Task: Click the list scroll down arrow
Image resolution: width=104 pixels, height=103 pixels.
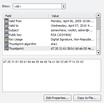Action: 98,53
